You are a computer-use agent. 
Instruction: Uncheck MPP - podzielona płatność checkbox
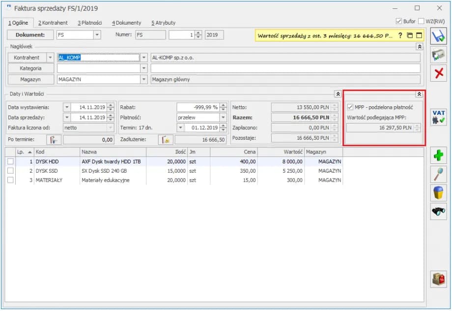tap(350, 107)
